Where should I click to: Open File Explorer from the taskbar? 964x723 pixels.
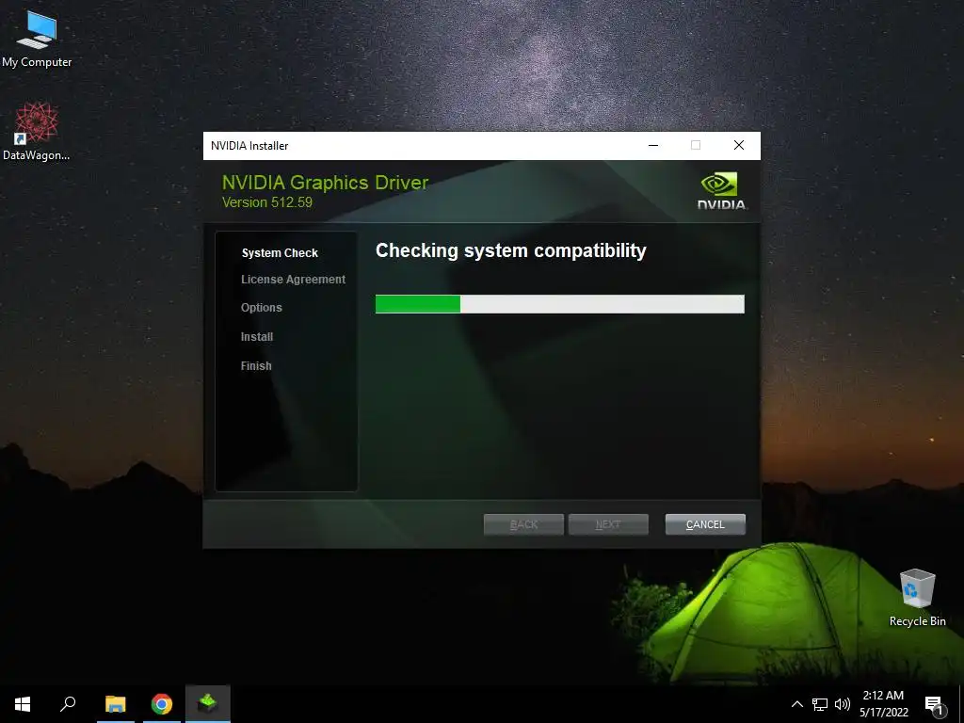coord(116,704)
